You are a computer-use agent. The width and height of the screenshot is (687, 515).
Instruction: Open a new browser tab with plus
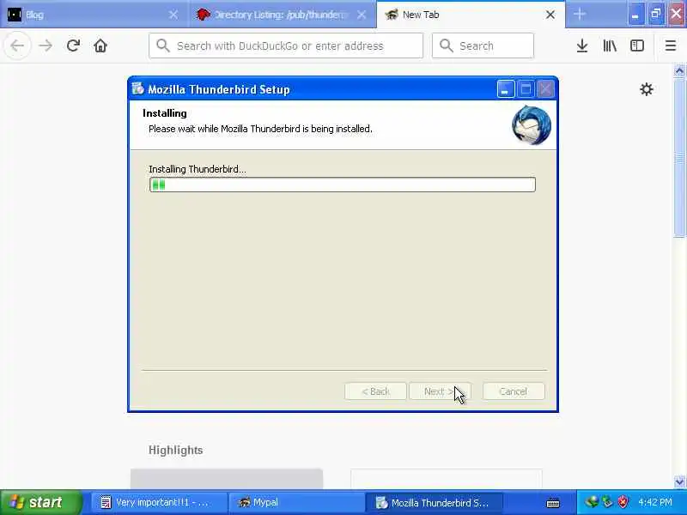579,15
